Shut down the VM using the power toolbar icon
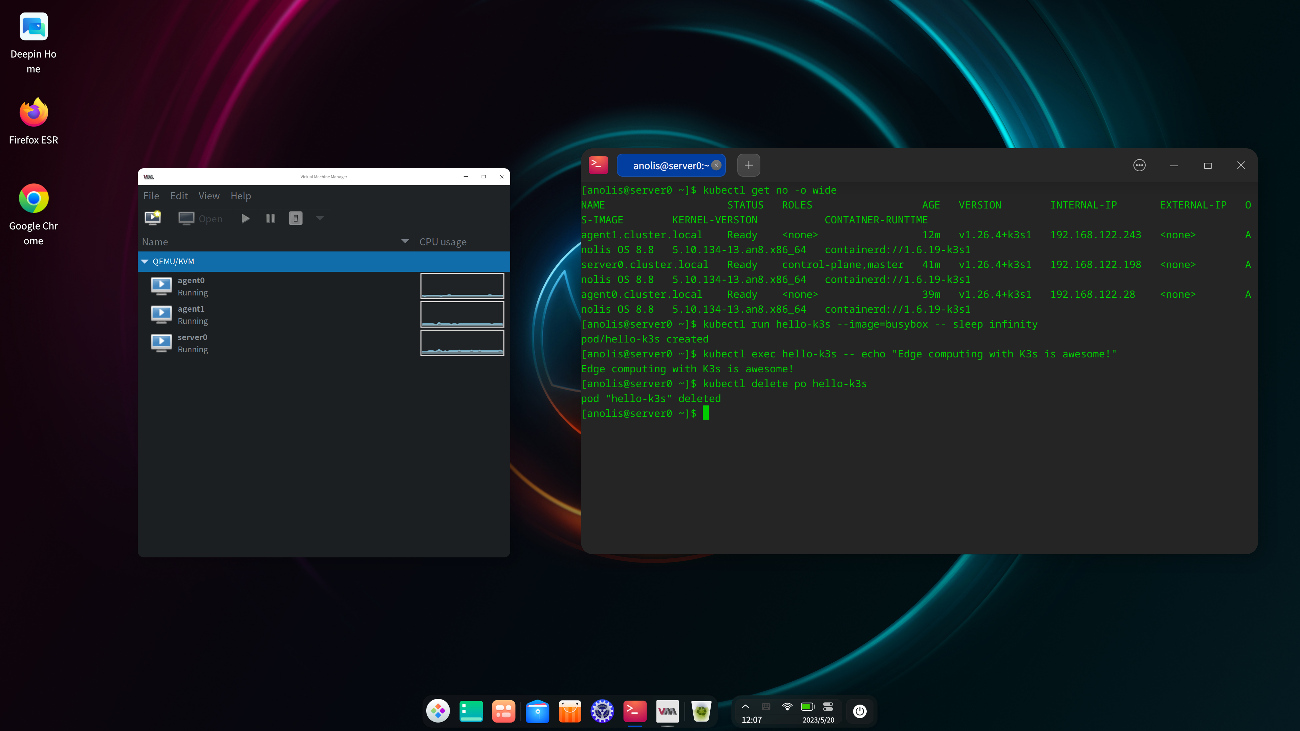The image size is (1300, 731). [295, 218]
